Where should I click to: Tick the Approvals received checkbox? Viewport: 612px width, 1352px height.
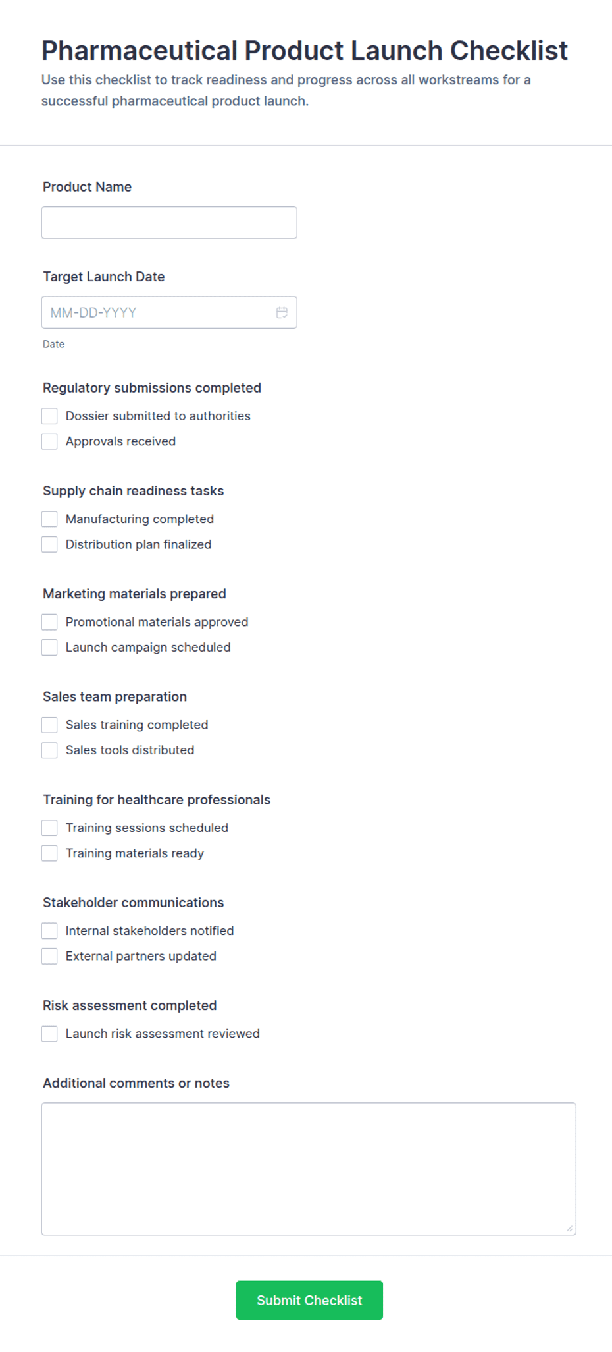pos(49,441)
